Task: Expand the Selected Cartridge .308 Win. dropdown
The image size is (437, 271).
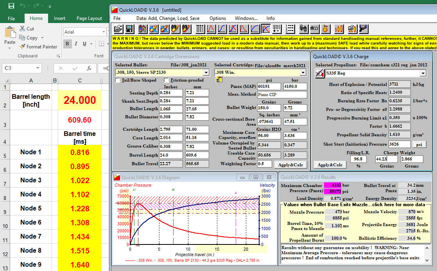Action: pyautogui.click(x=303, y=72)
